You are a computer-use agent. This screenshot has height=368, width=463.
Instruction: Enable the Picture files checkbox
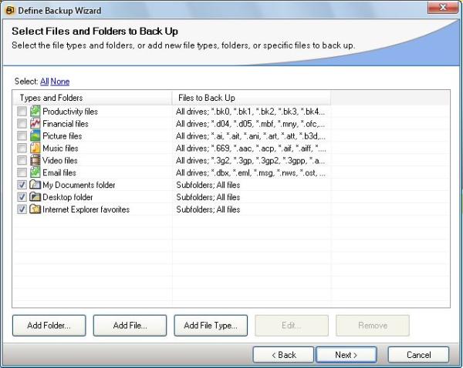pyautogui.click(x=22, y=135)
